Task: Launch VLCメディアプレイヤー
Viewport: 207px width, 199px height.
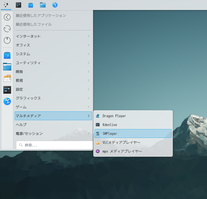Action: [x=133, y=142]
